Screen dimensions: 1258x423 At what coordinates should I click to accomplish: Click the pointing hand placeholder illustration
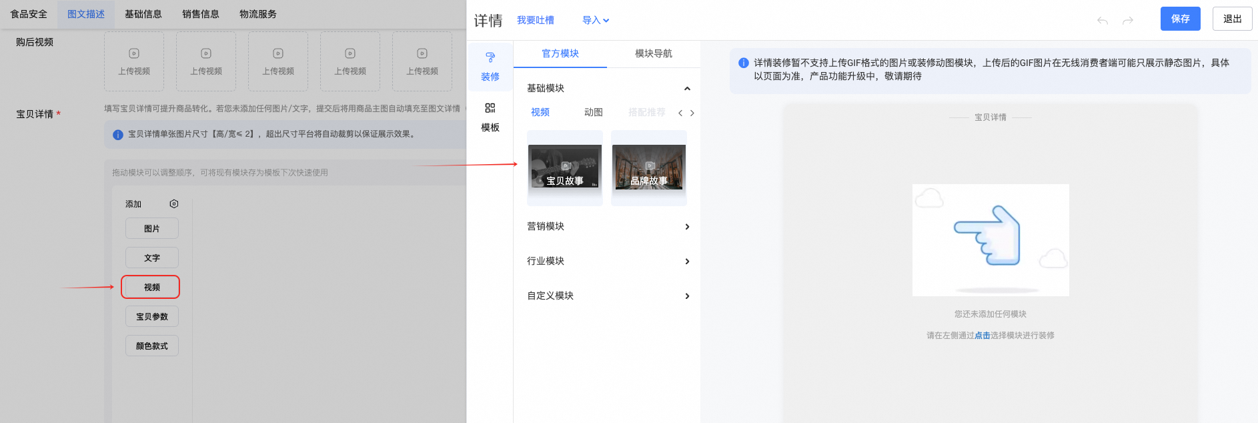[991, 240]
